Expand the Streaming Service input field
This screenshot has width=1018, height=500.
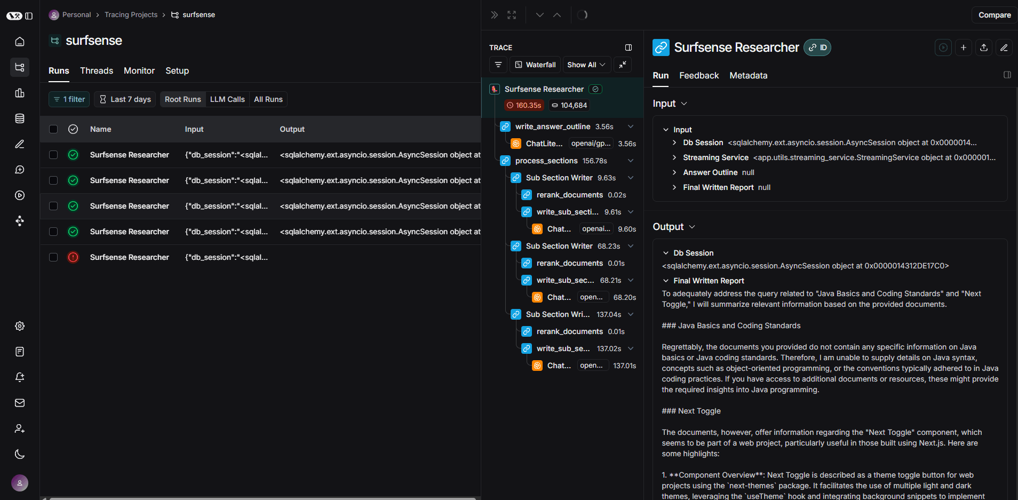pos(674,157)
